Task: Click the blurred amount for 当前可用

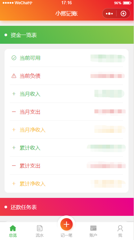Action: 108,58
